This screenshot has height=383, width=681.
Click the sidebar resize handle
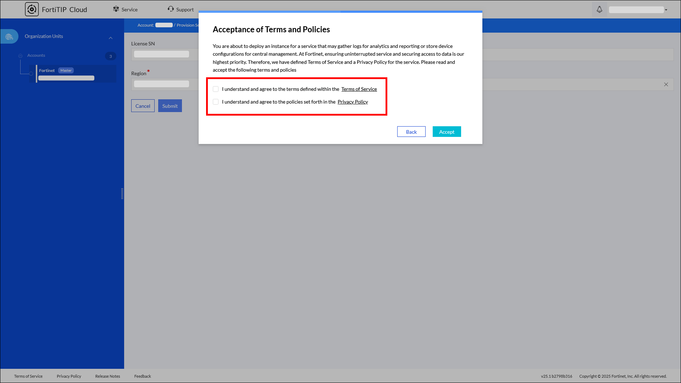(122, 194)
